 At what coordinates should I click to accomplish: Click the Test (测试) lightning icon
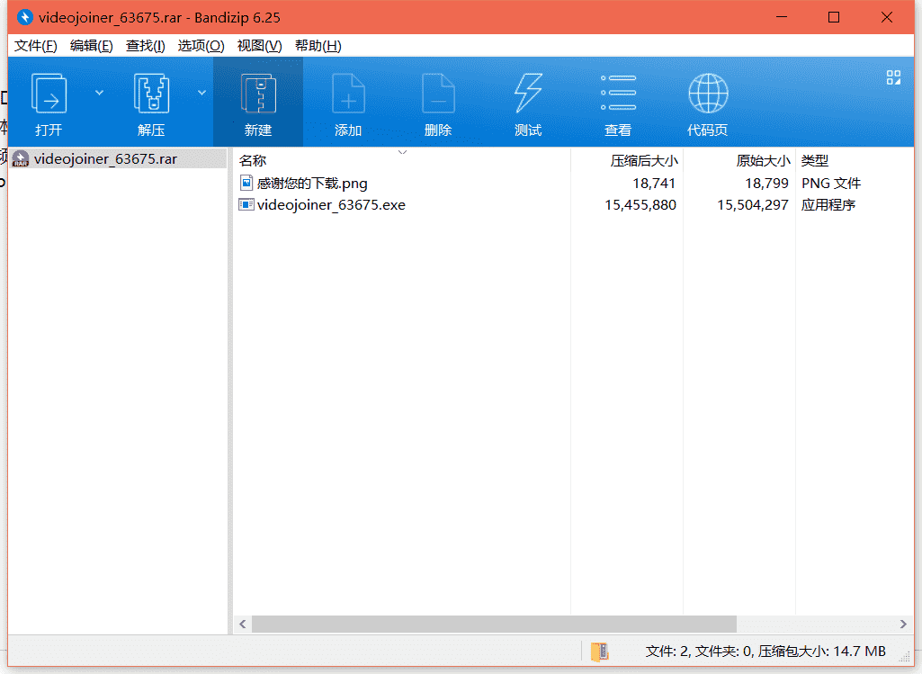[x=528, y=93]
